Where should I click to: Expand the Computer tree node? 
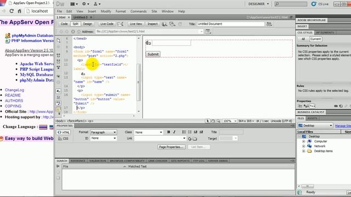[x=303, y=141]
